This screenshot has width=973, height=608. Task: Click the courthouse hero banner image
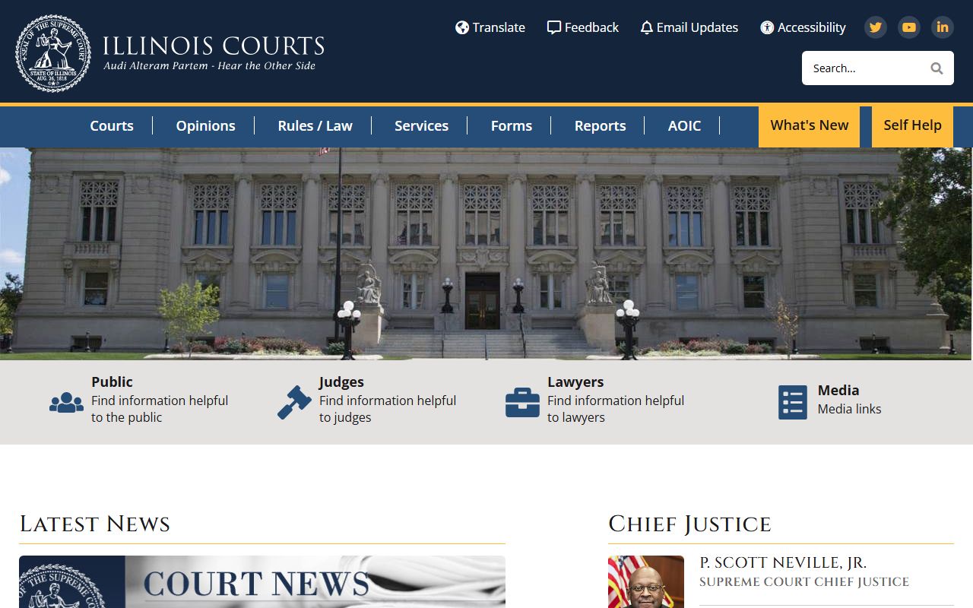[x=486, y=254]
